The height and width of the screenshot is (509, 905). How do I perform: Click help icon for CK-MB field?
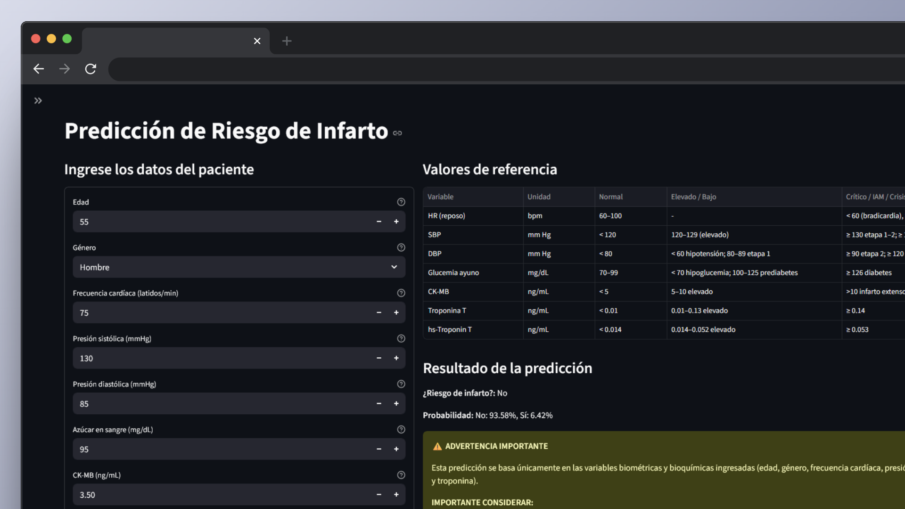pos(401,475)
